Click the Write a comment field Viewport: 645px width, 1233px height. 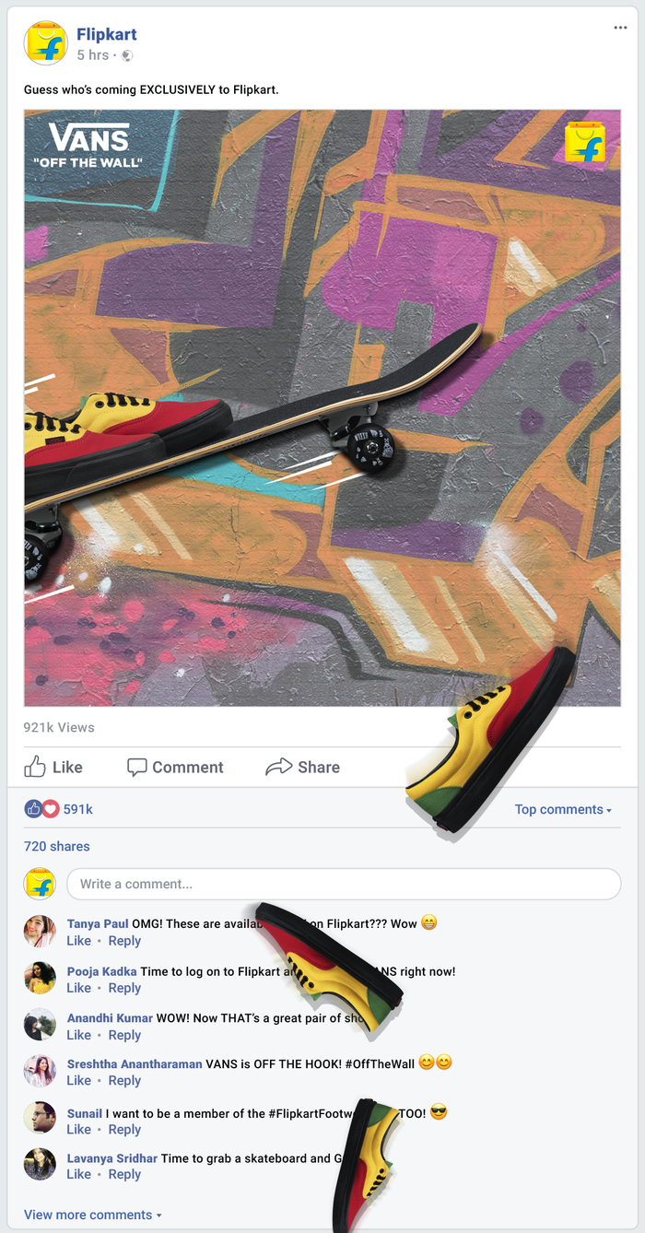(x=344, y=884)
